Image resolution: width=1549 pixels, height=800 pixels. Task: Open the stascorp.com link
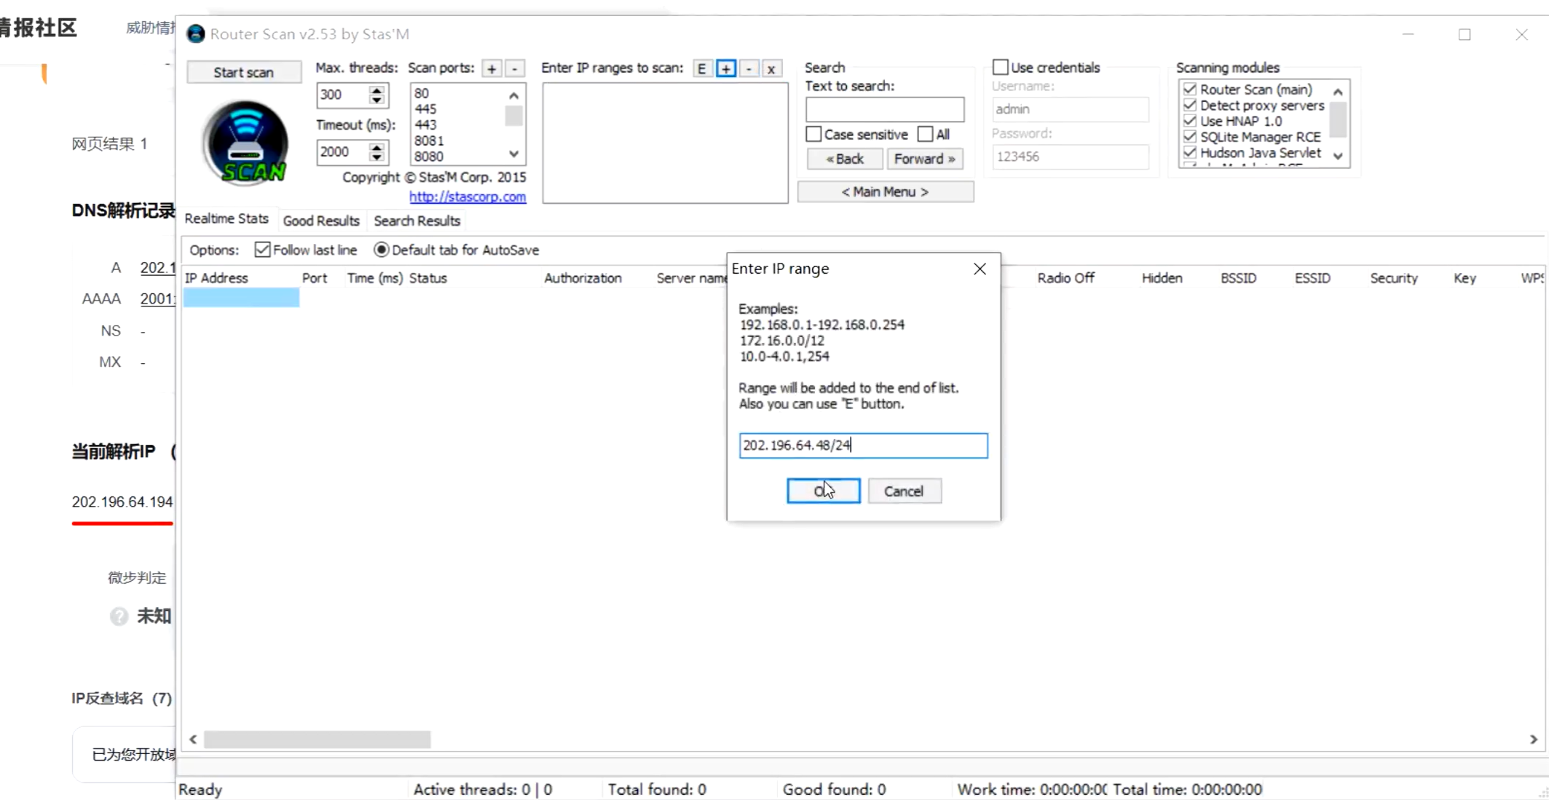pyautogui.click(x=467, y=197)
